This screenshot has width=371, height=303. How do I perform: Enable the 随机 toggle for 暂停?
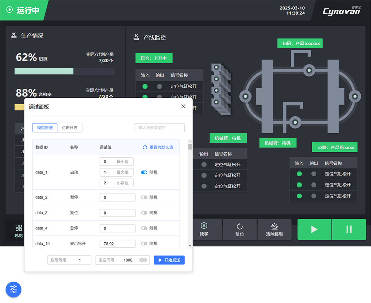(x=144, y=197)
